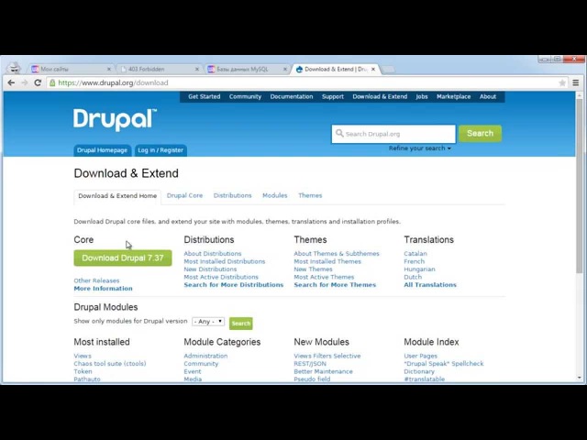Select the Download & Extend Home tab
The height and width of the screenshot is (440, 587).
coord(117,196)
